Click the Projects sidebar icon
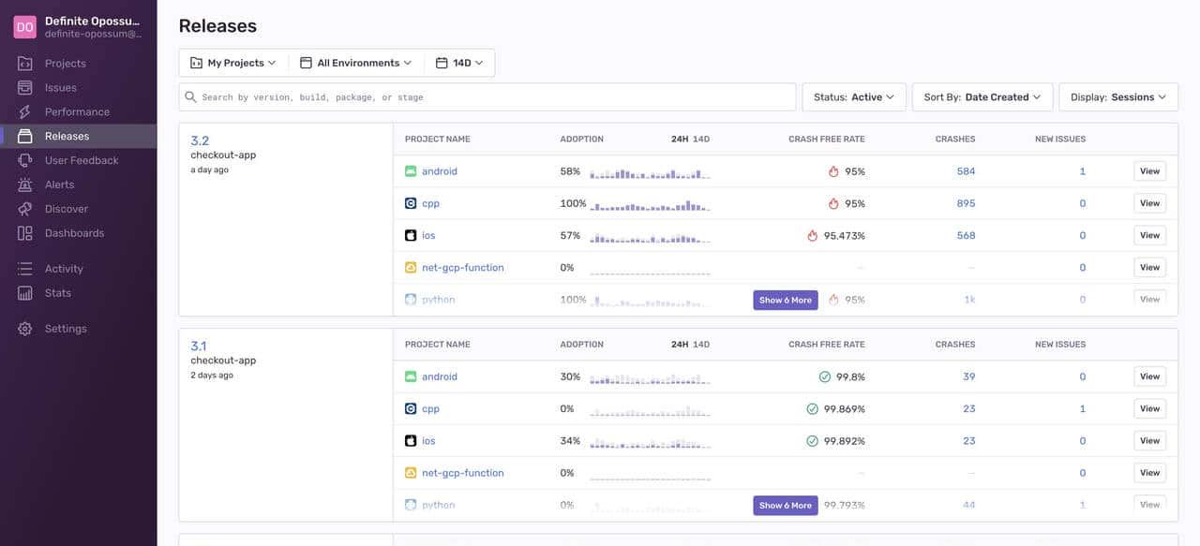1200x546 pixels. pyautogui.click(x=25, y=64)
